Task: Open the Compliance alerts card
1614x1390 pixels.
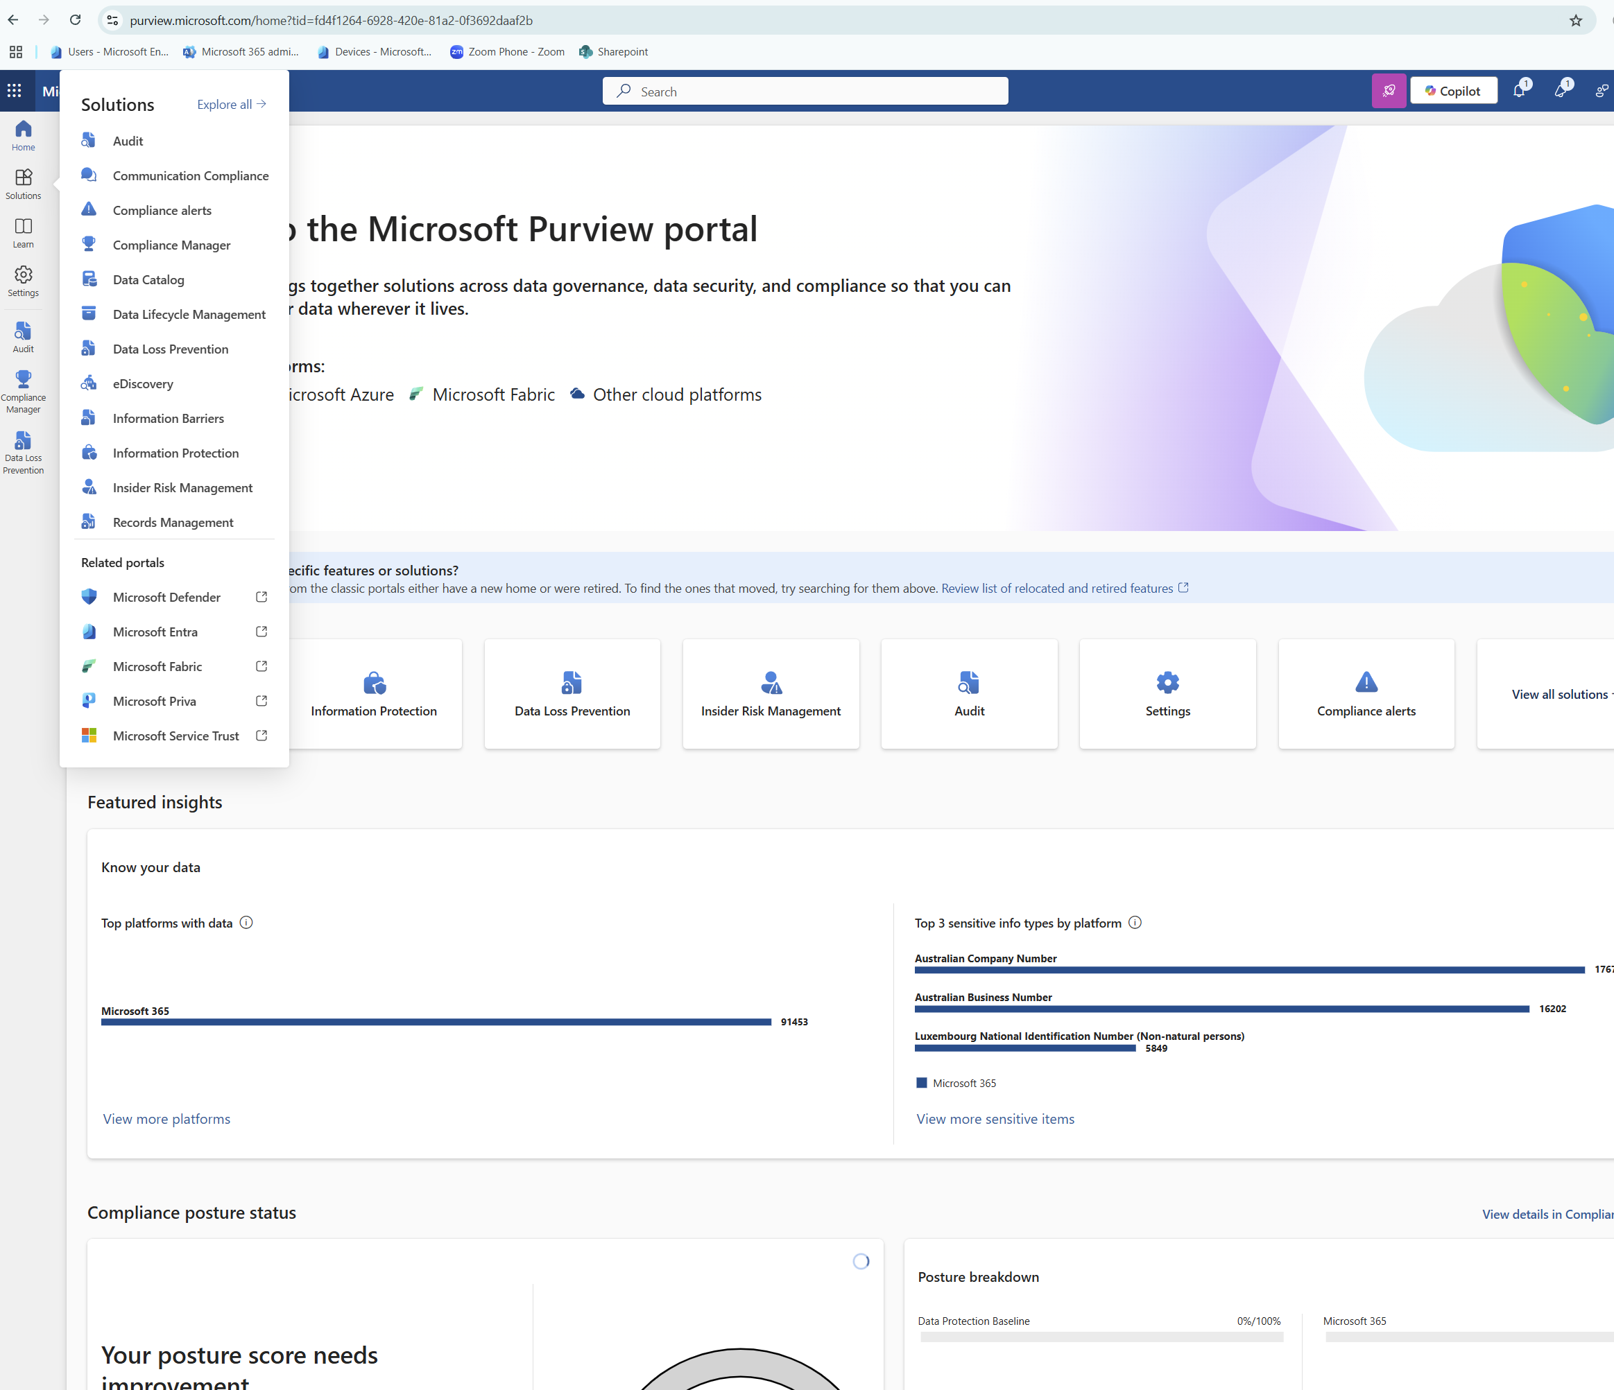Action: [1366, 694]
